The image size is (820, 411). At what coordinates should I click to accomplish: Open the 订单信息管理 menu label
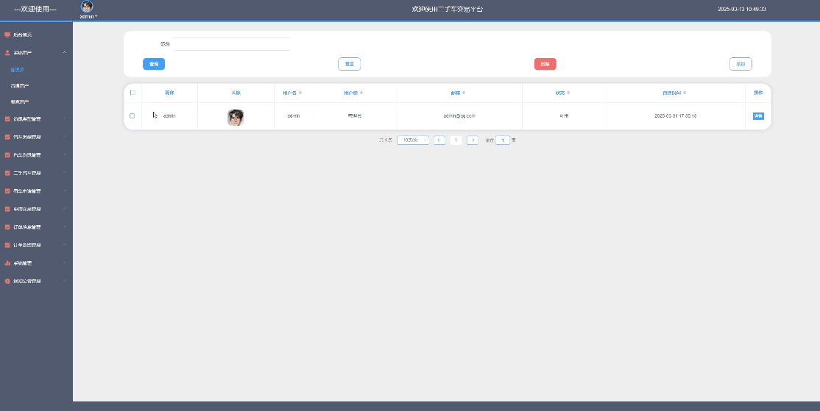point(27,227)
